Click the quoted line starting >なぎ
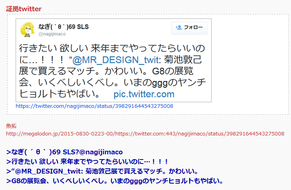This screenshot has height=190, width=291. click(65, 152)
